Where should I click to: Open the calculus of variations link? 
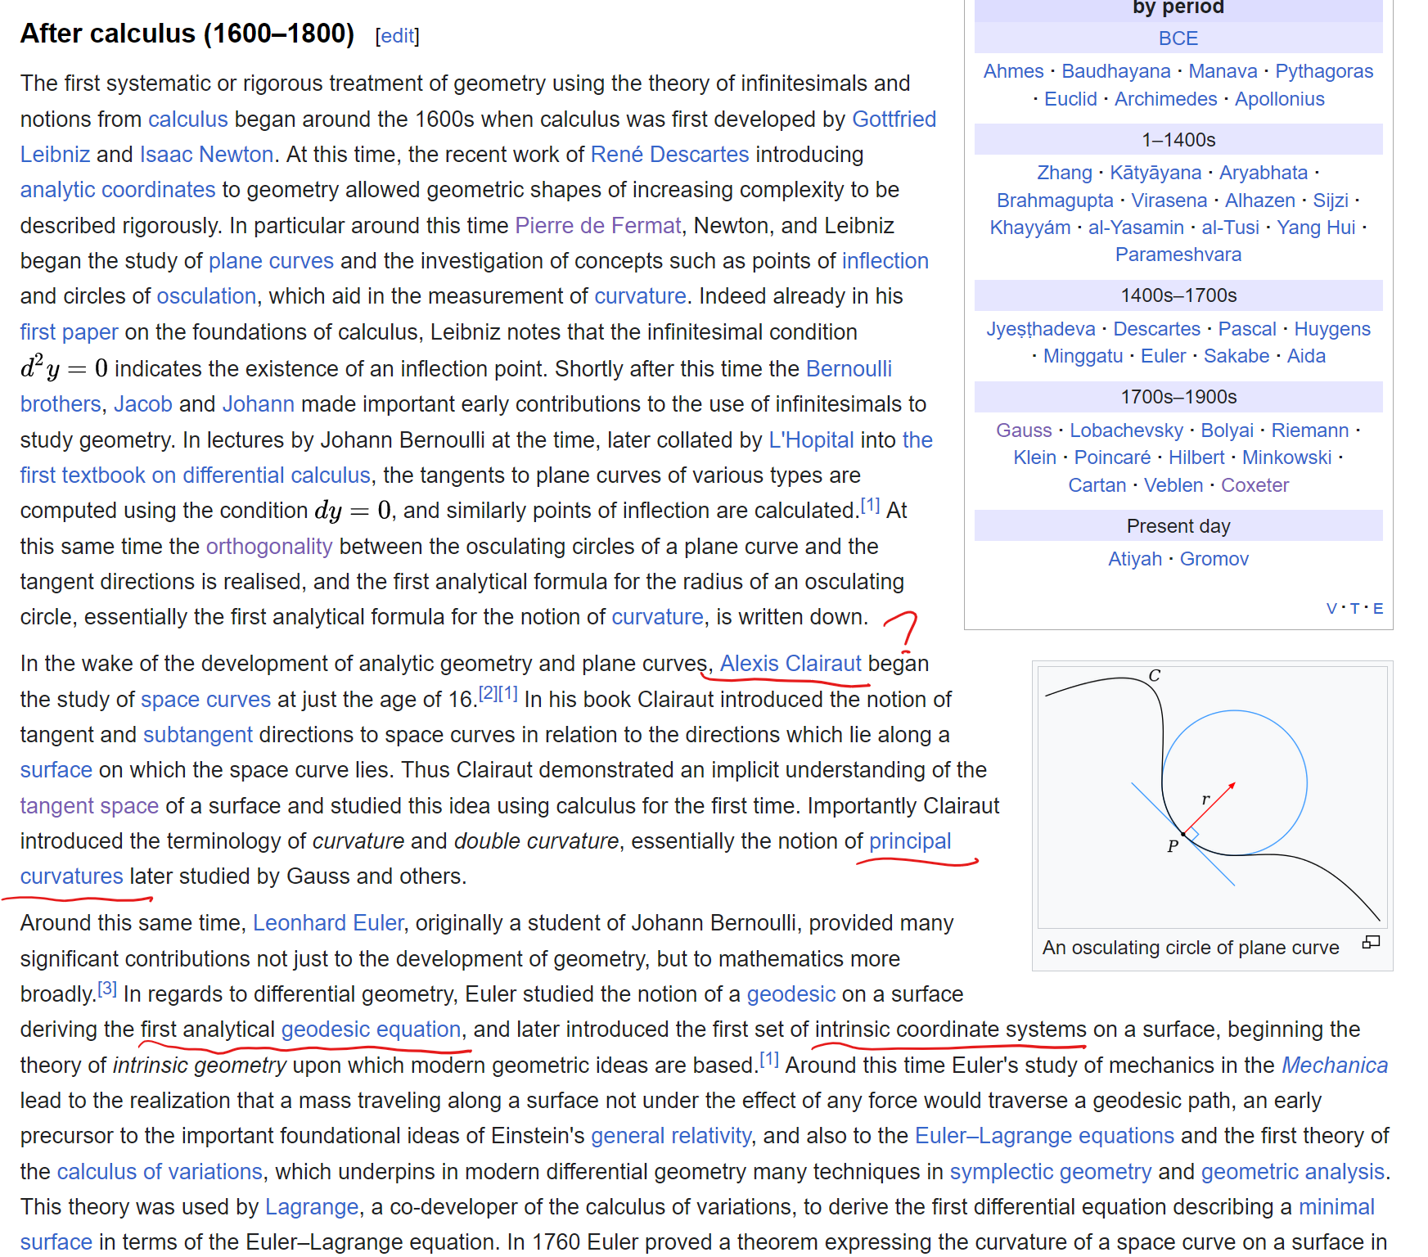160,1172
